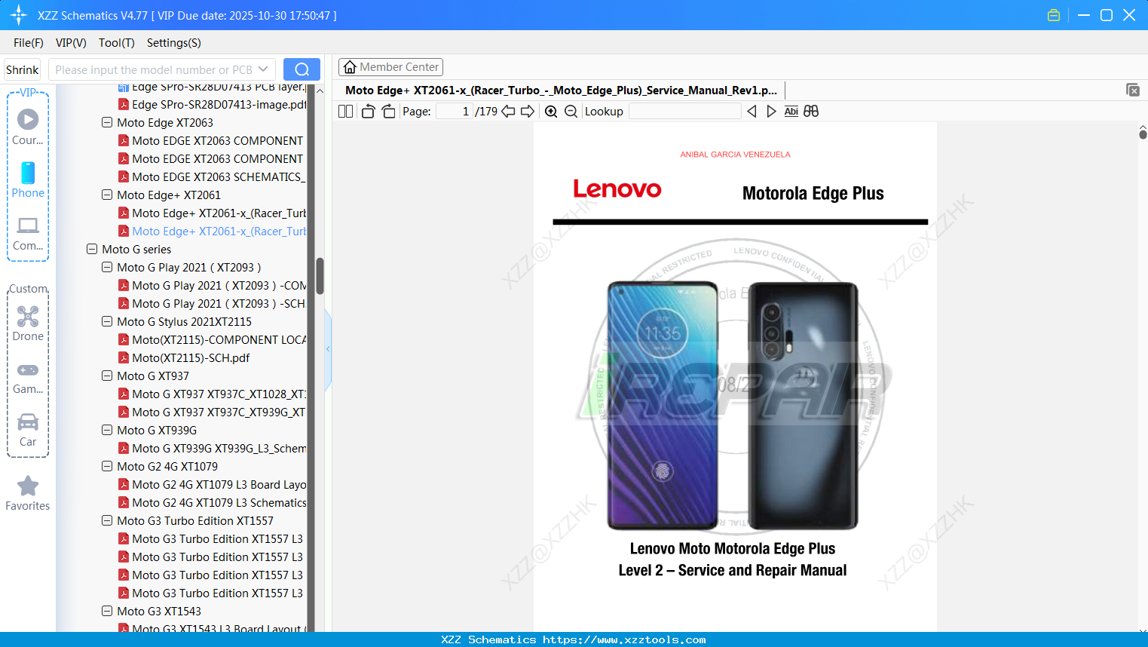Open the binoculars search tool
This screenshot has height=647, width=1148.
point(811,111)
